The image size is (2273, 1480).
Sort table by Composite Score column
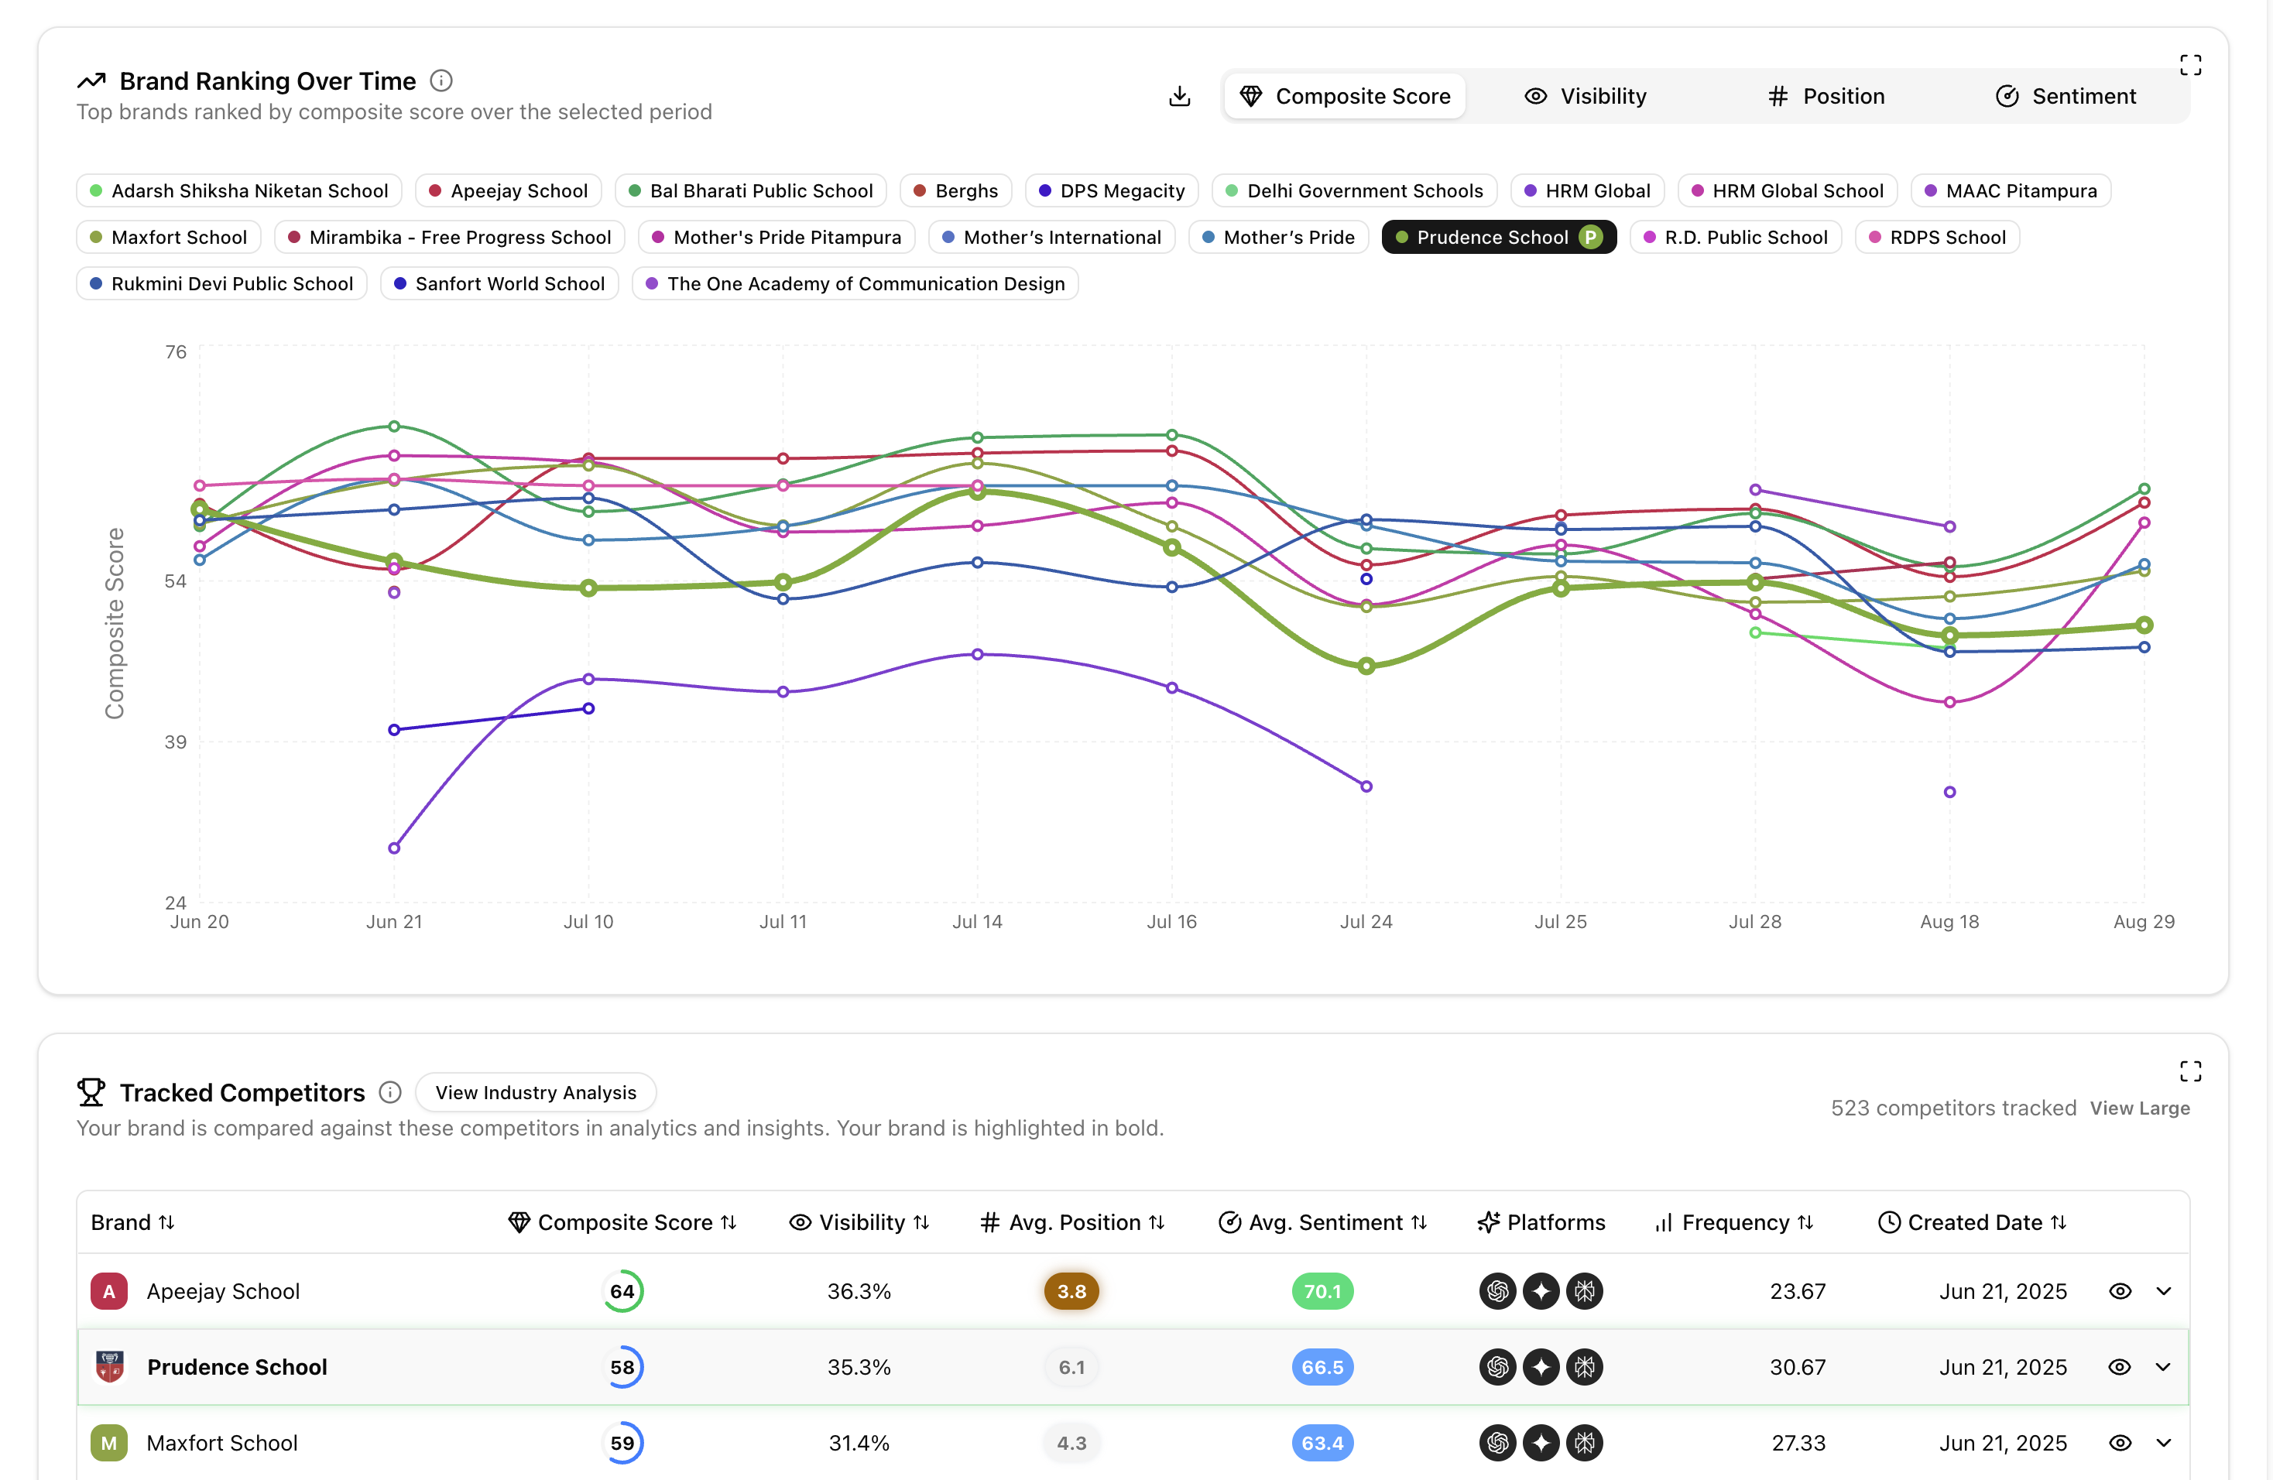622,1222
